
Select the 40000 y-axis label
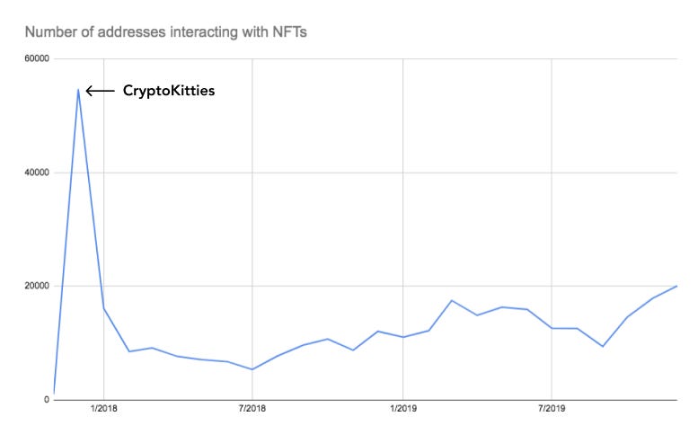[x=37, y=173]
